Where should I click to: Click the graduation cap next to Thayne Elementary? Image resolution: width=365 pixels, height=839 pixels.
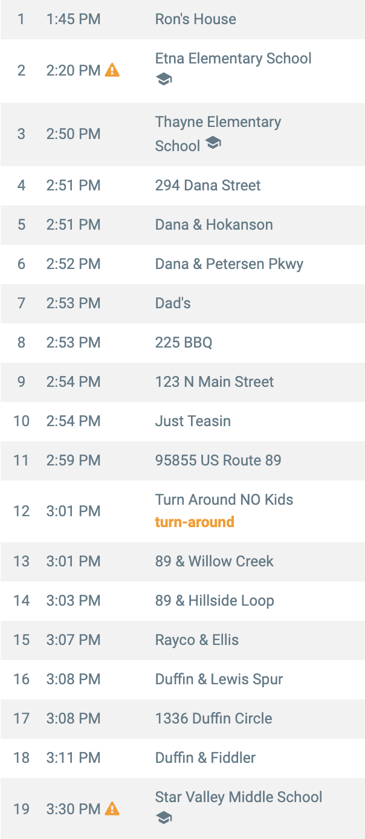pyautogui.click(x=213, y=143)
